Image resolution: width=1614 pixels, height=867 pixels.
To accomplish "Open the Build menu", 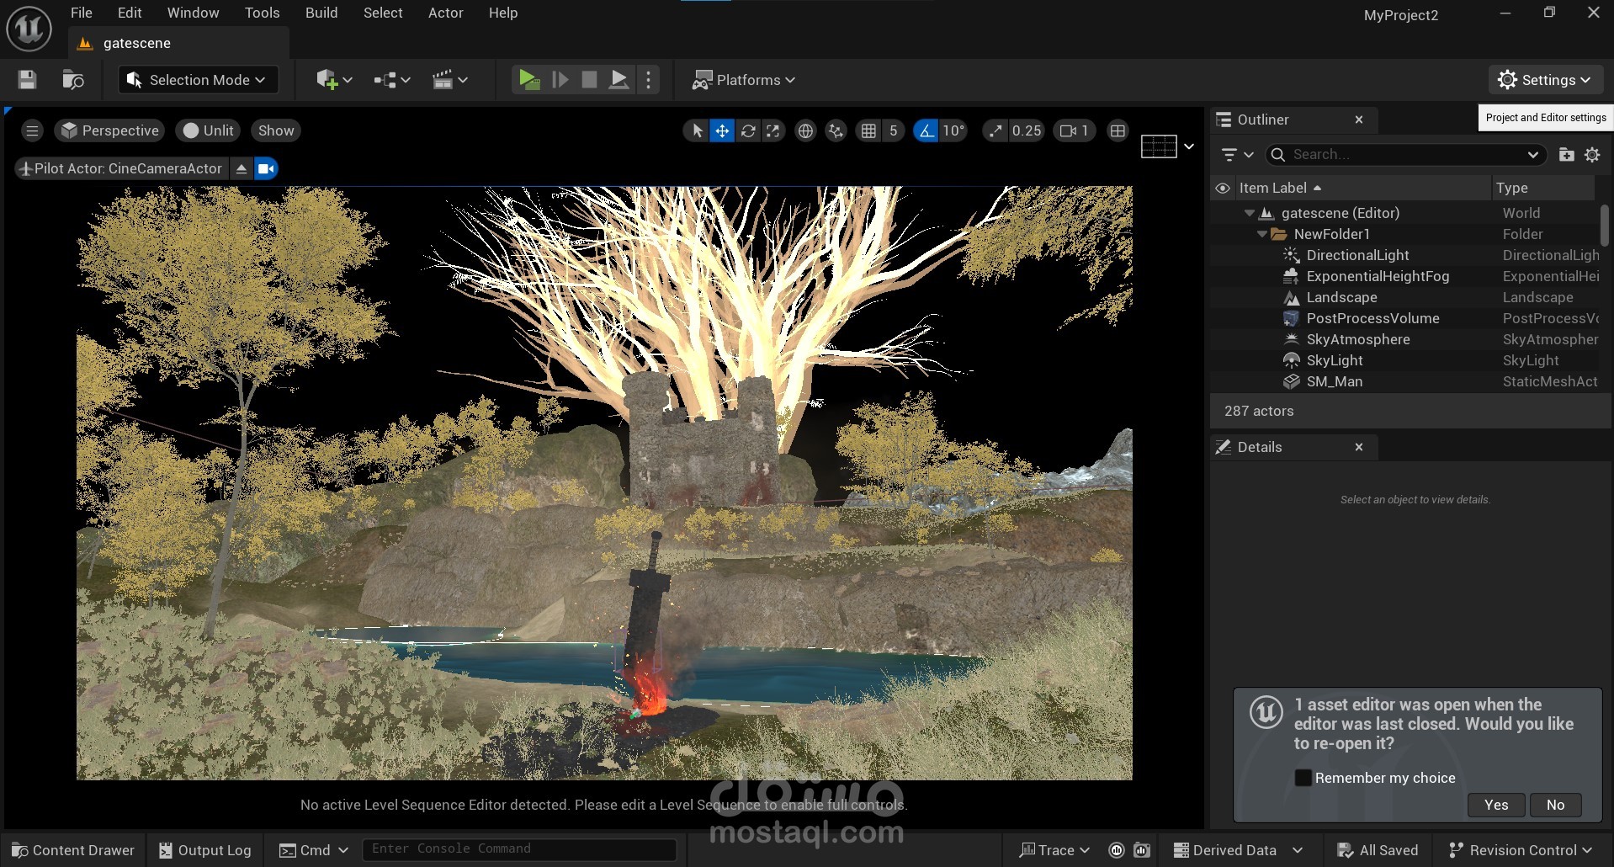I will point(321,13).
